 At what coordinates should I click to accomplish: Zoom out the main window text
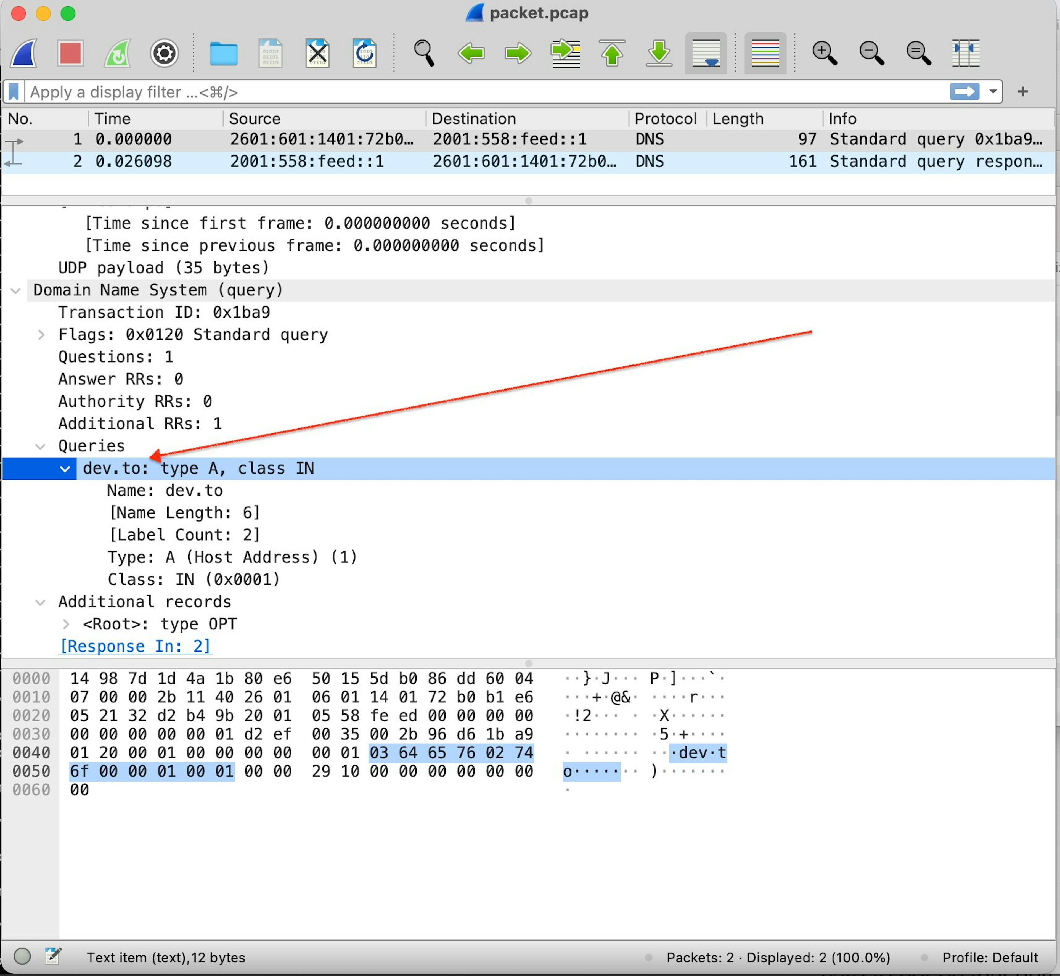(871, 53)
